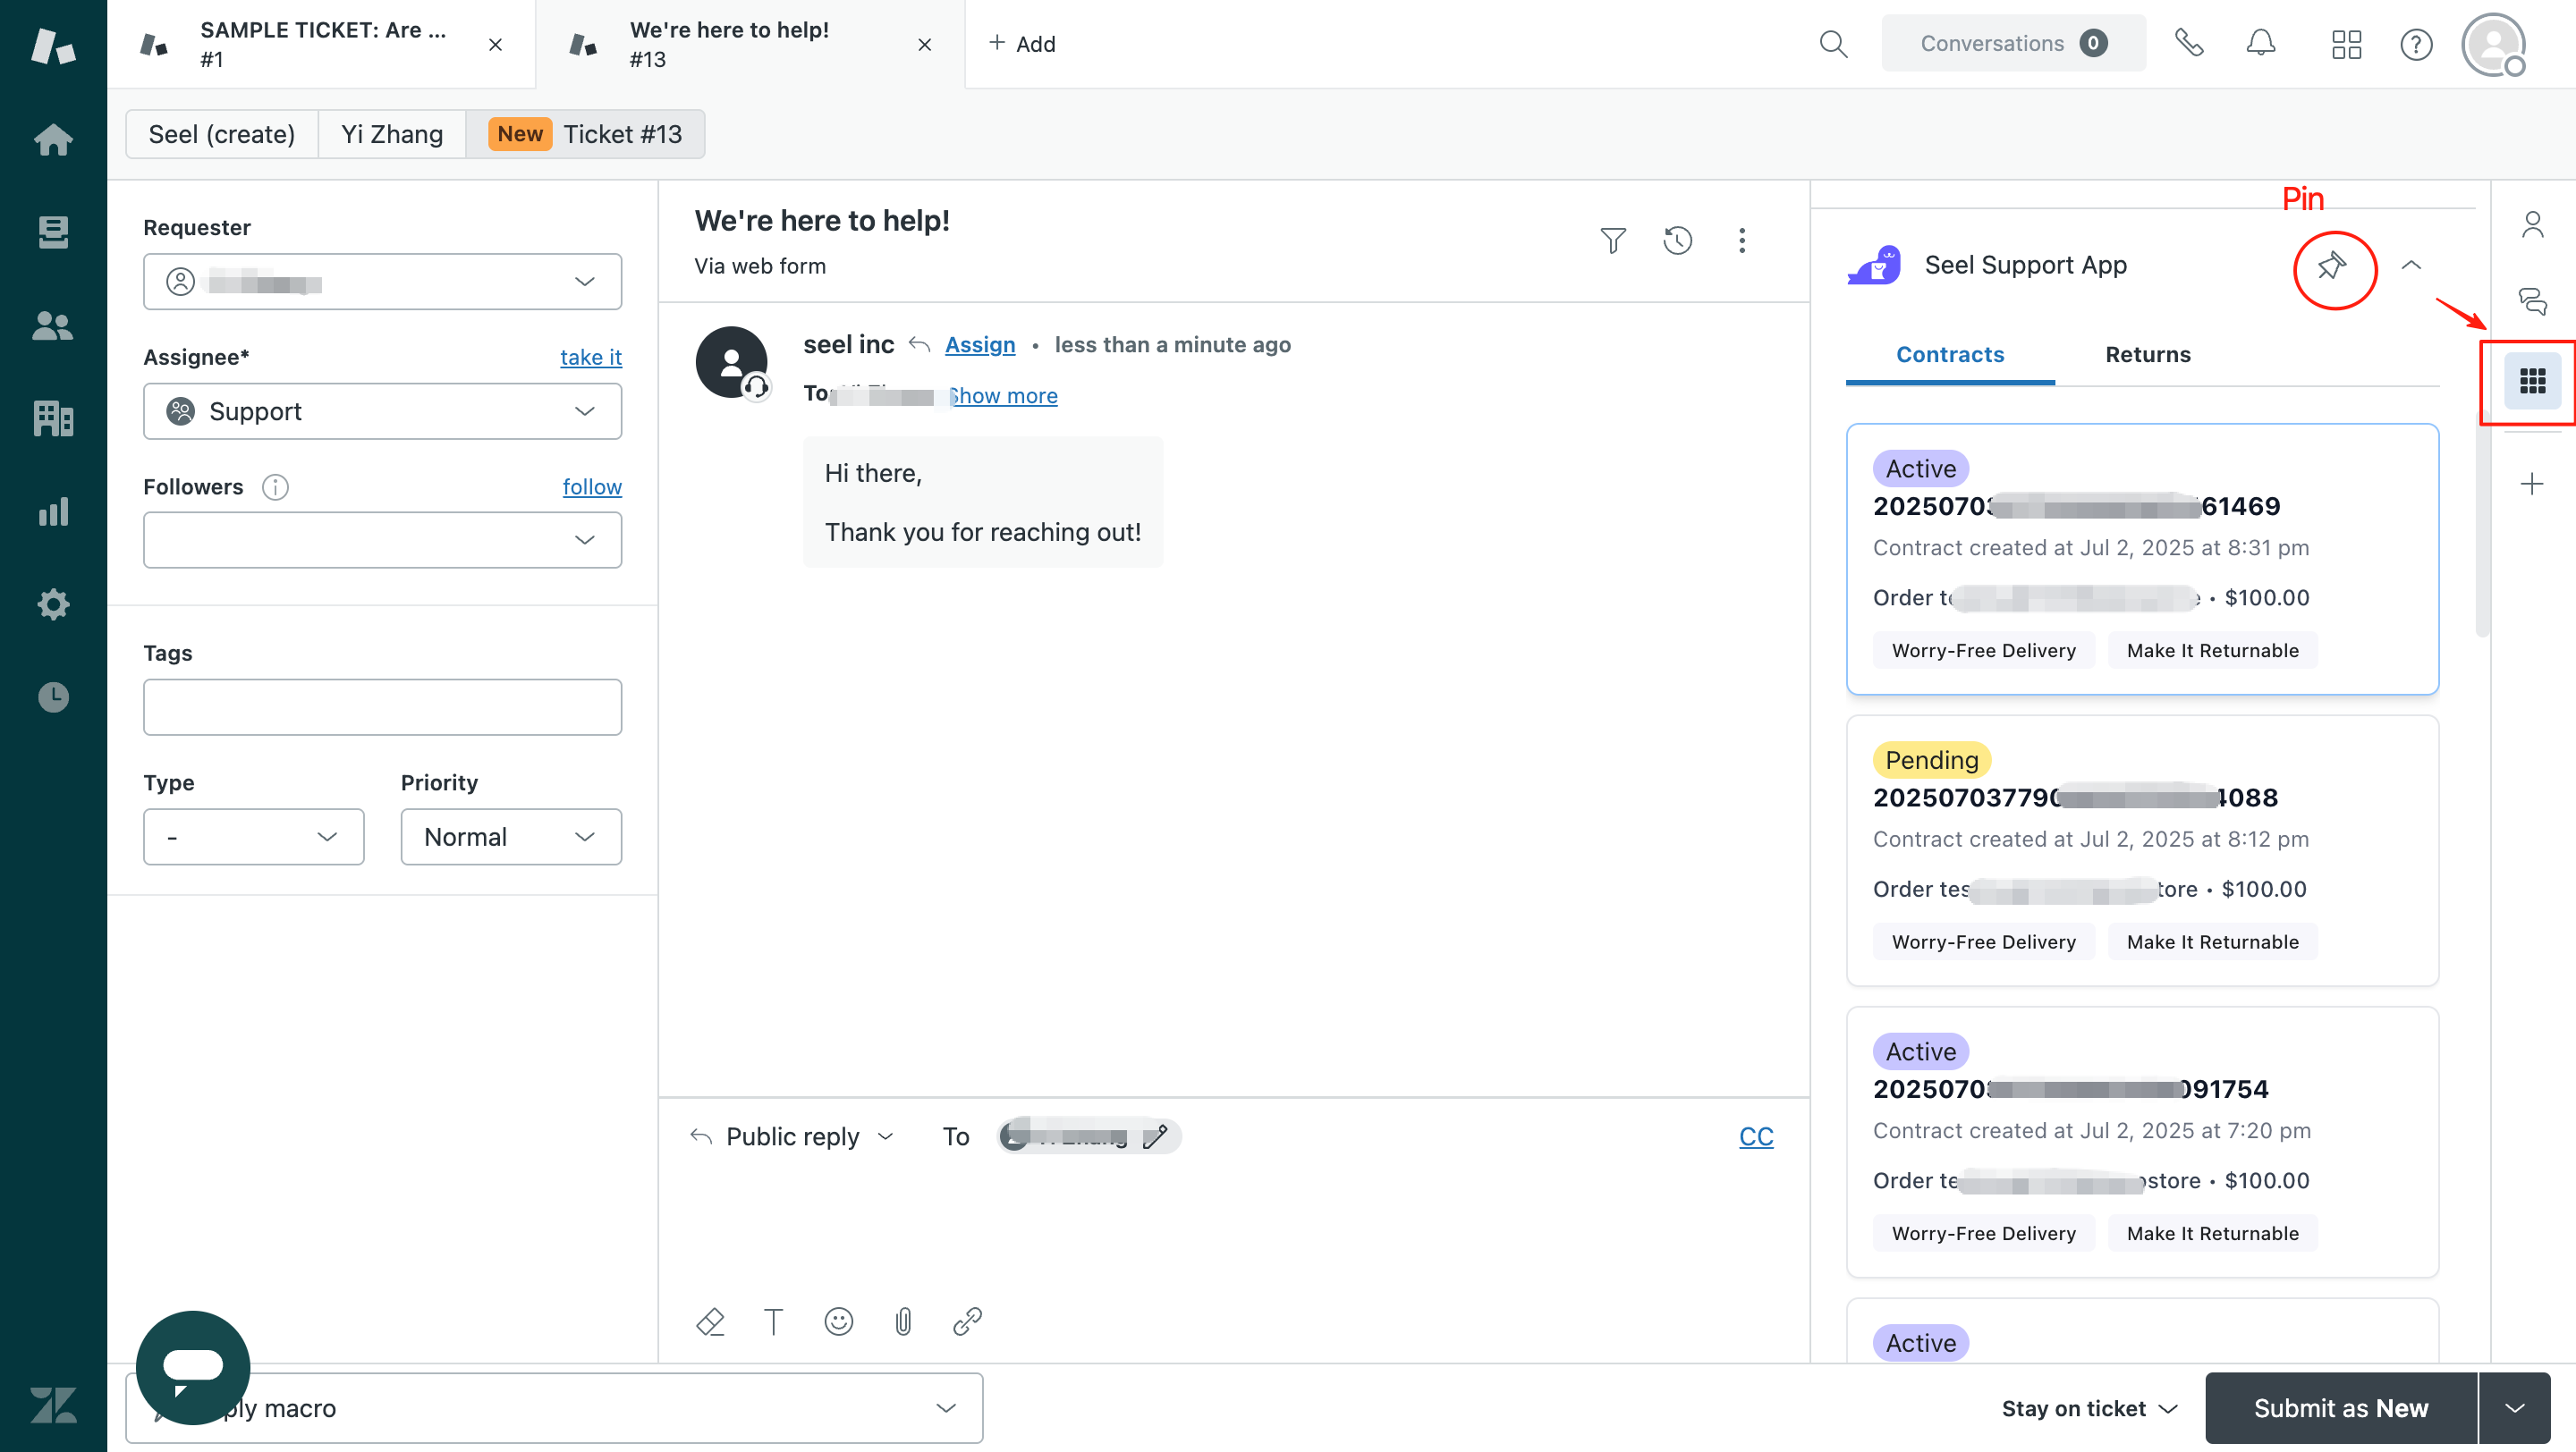
Task: Open the Apps grid icon in sidebar
Action: (2532, 381)
